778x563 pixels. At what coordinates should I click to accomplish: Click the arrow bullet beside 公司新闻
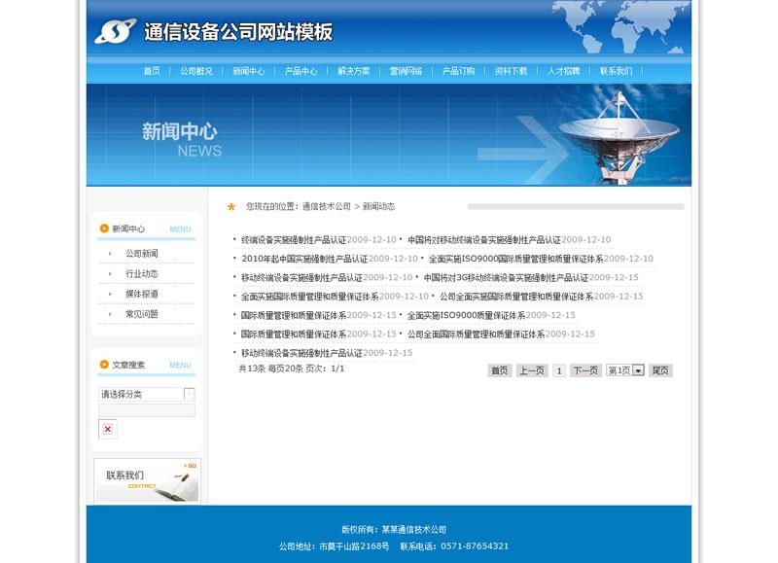(x=110, y=254)
